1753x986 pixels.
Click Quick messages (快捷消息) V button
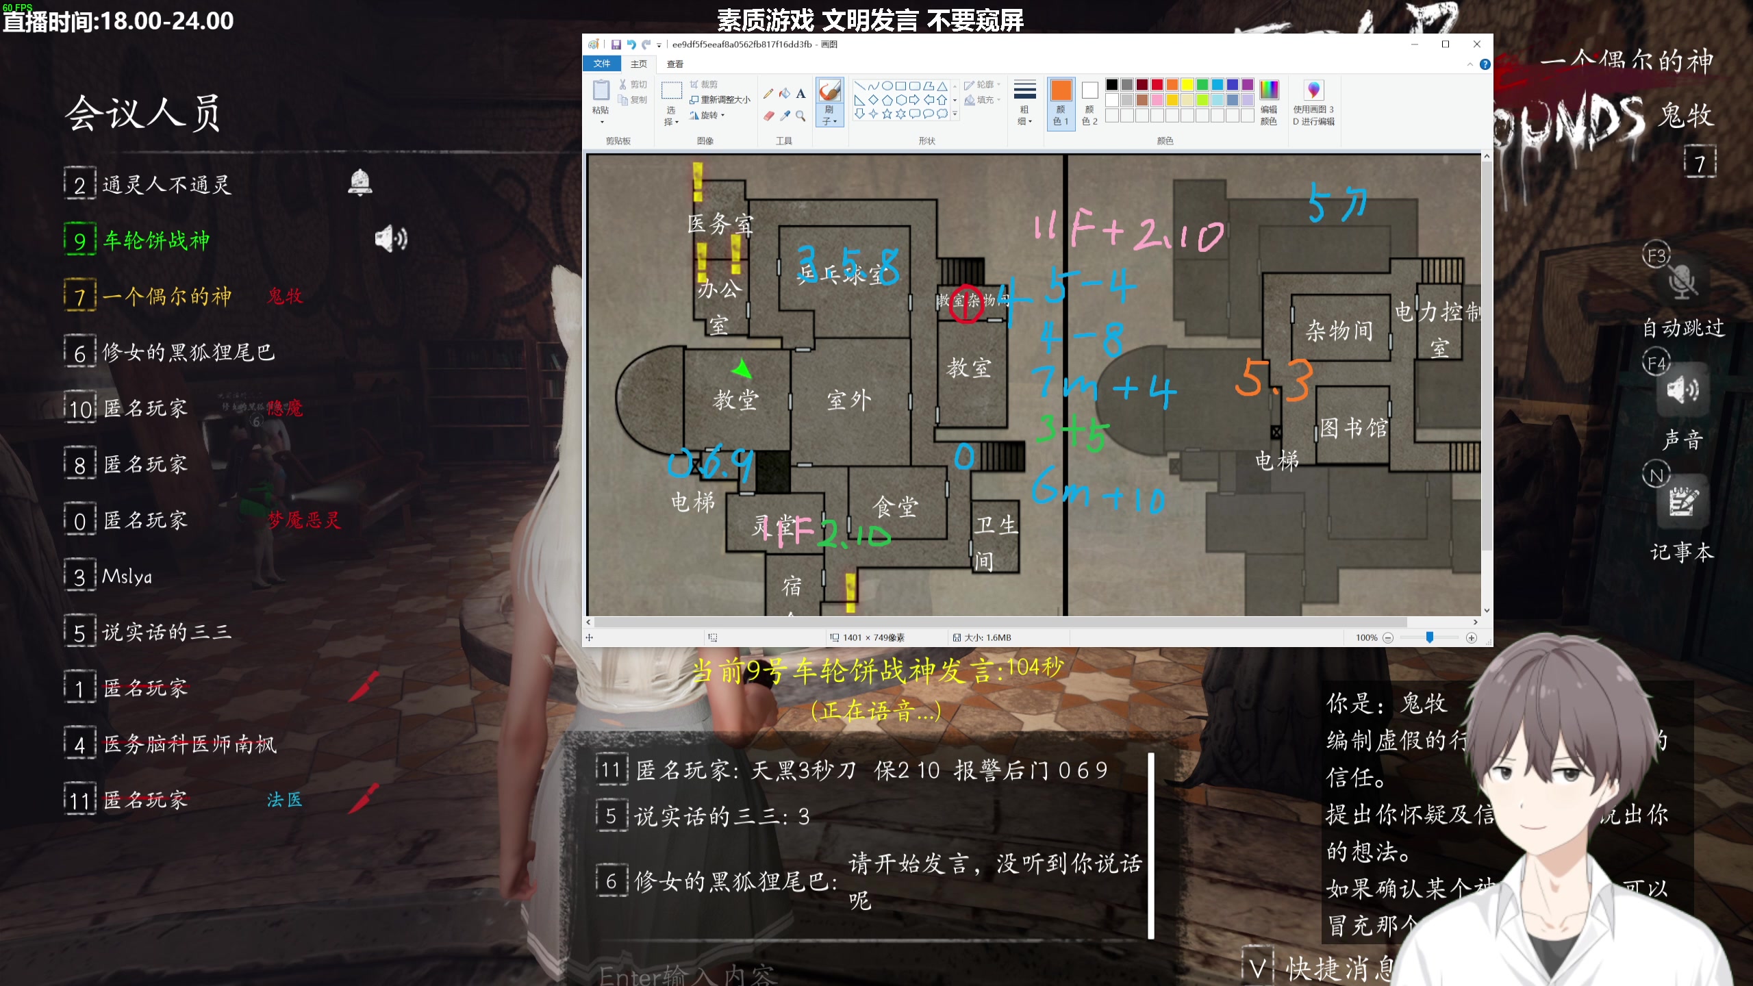click(x=1257, y=968)
